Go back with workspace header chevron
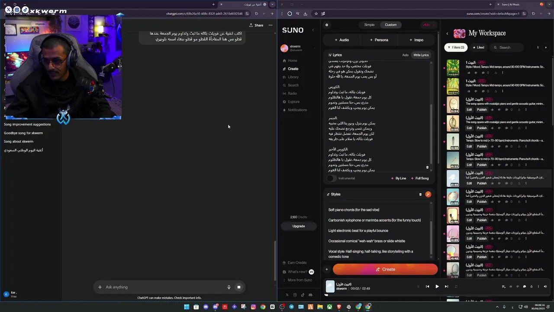The height and width of the screenshot is (312, 554). (447, 33)
